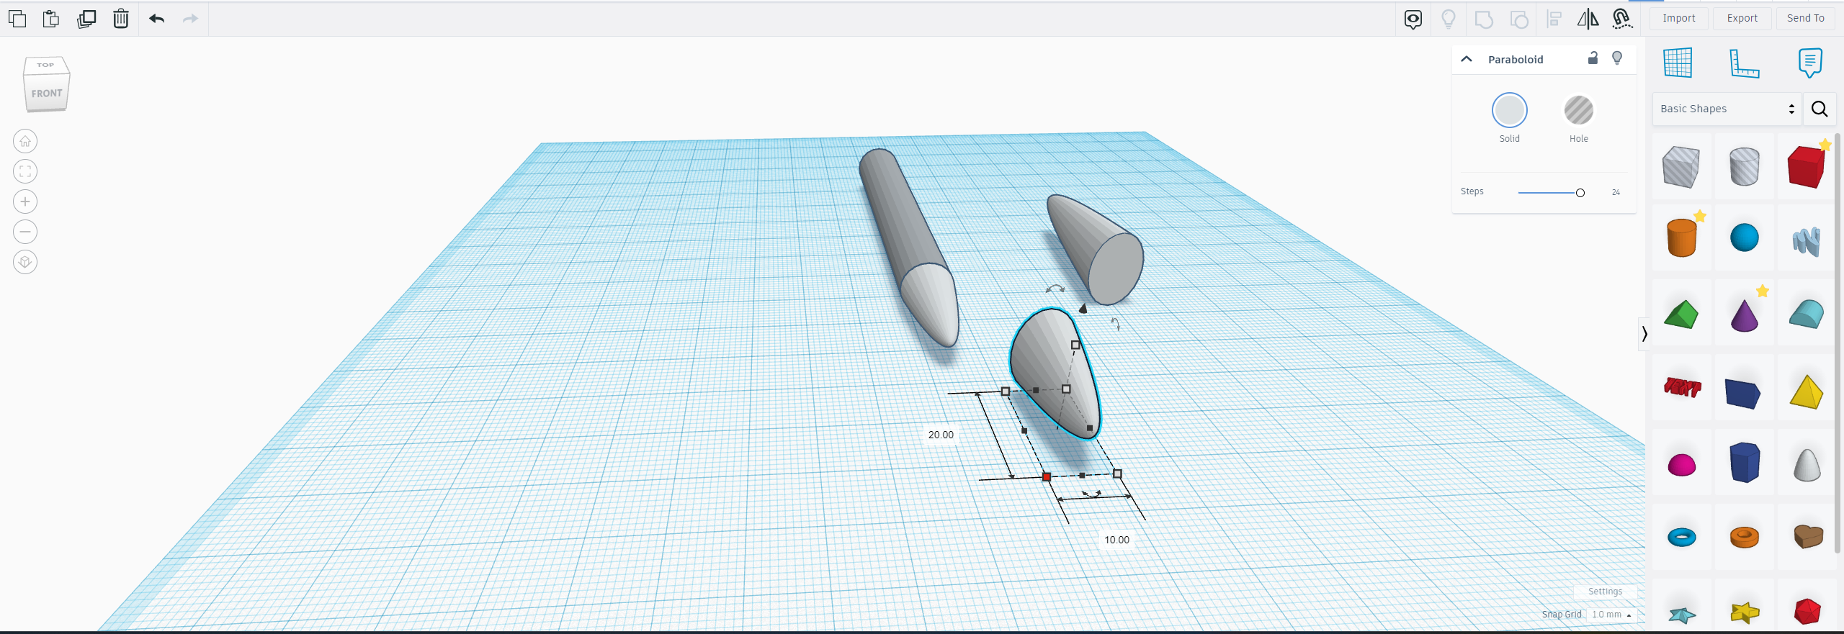Image resolution: width=1844 pixels, height=634 pixels.
Task: Click the red corner resize handle
Action: 1047,477
